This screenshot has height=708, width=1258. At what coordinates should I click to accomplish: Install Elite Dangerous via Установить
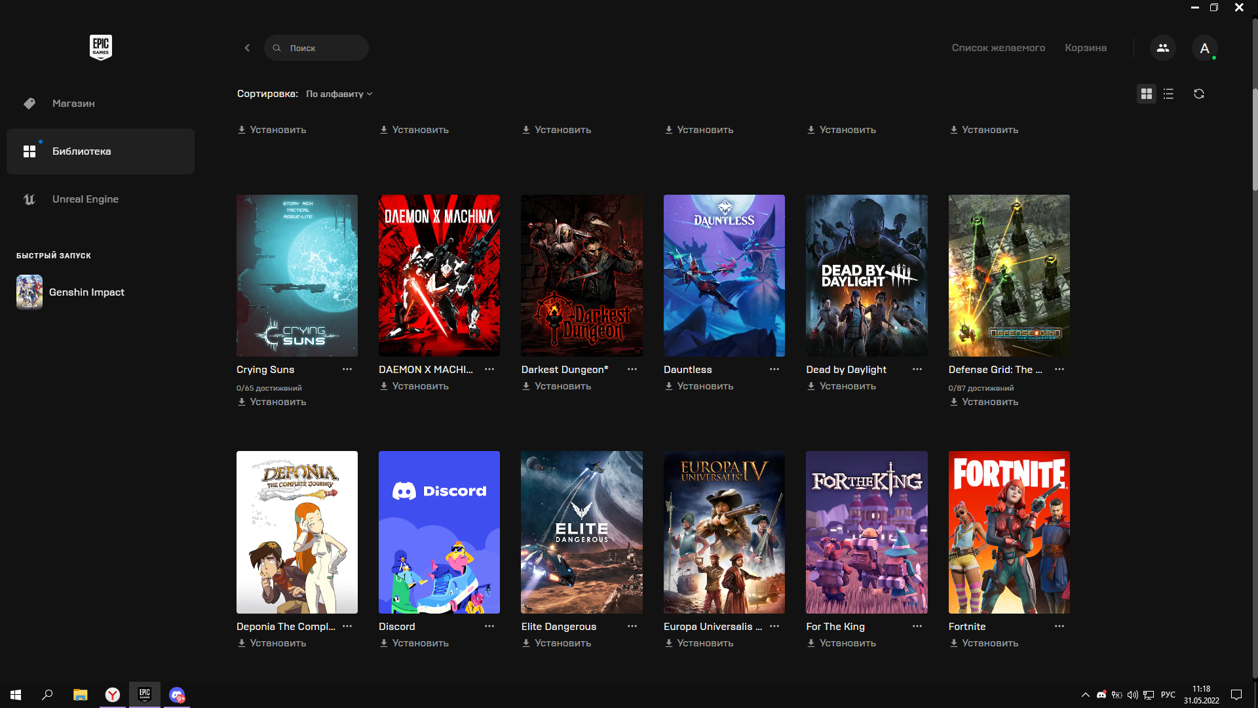click(557, 643)
